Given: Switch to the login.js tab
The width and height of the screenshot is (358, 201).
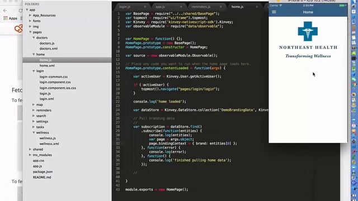Looking at the screenshot, I should [x=125, y=7].
